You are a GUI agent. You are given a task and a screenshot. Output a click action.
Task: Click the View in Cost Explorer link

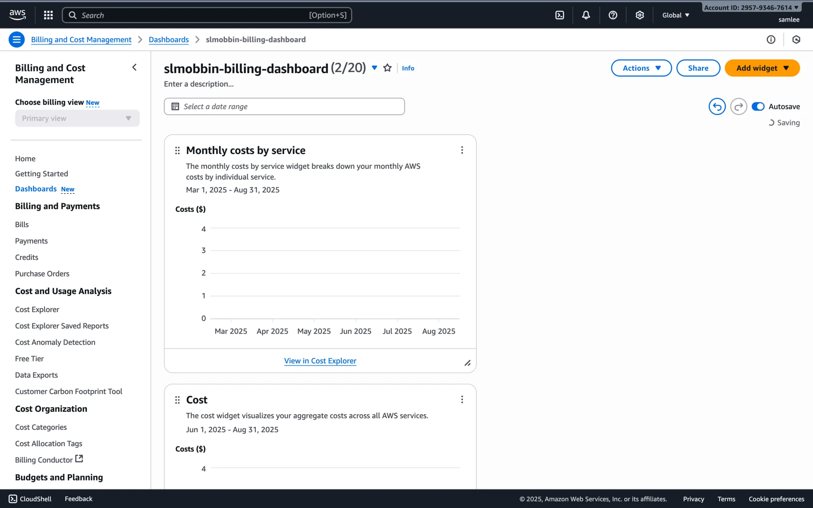[x=320, y=361]
